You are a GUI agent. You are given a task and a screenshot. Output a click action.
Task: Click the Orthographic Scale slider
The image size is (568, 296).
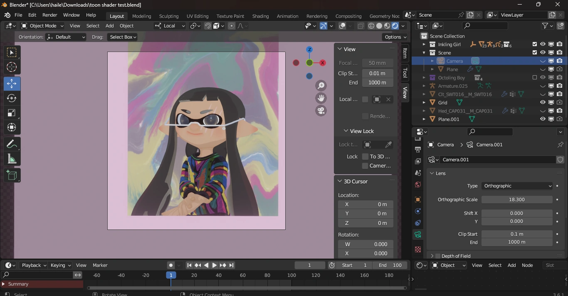pos(517,200)
